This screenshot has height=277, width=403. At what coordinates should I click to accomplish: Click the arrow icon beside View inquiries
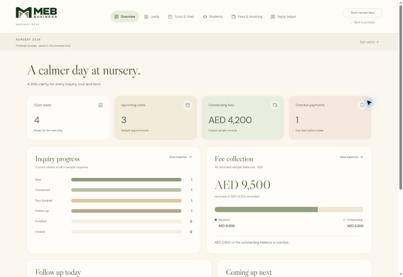(190, 157)
